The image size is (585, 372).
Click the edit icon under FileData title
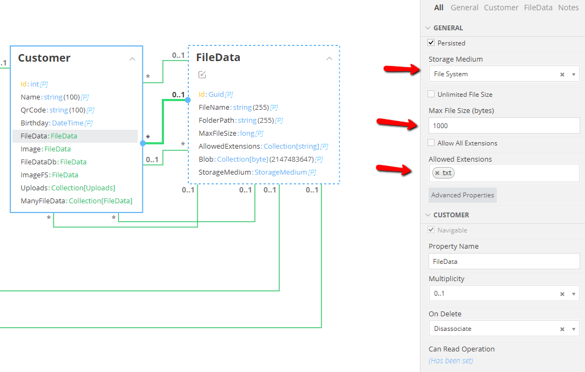coord(202,75)
